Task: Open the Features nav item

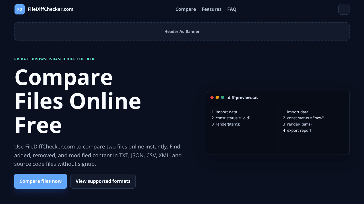Action: (212, 9)
